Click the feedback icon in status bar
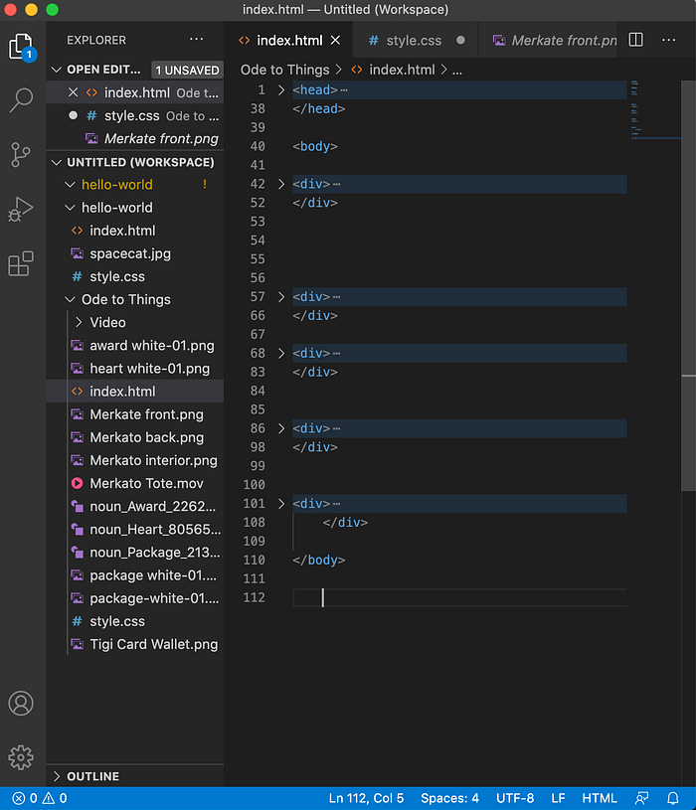The width and height of the screenshot is (696, 810). coord(642,798)
